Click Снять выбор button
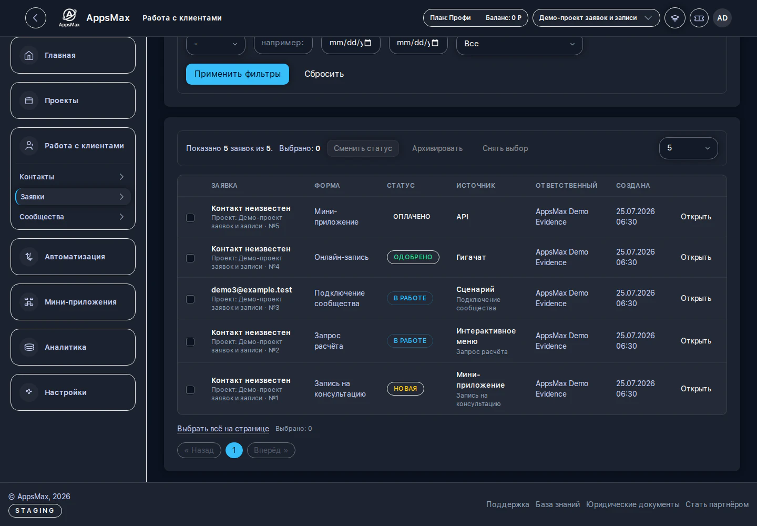 (x=505, y=148)
